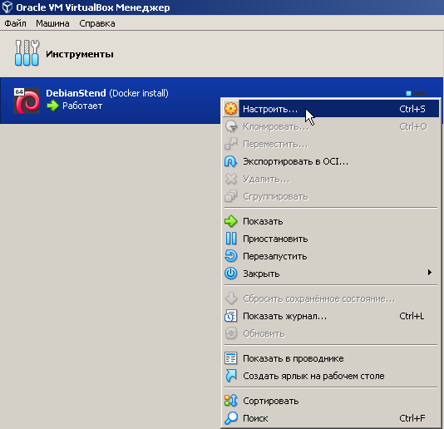
Task: Click the log clock icon
Action: 231,316
